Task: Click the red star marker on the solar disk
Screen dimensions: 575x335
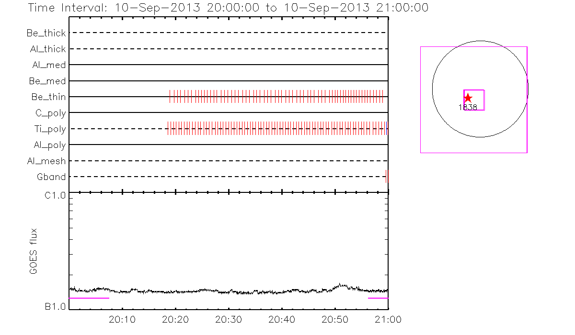Action: tap(468, 98)
